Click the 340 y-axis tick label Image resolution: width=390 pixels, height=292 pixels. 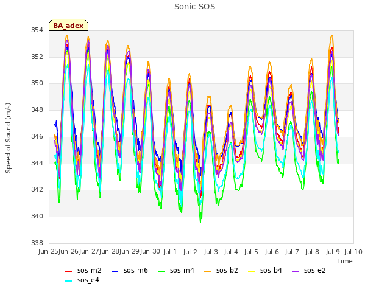pyautogui.click(x=37, y=217)
